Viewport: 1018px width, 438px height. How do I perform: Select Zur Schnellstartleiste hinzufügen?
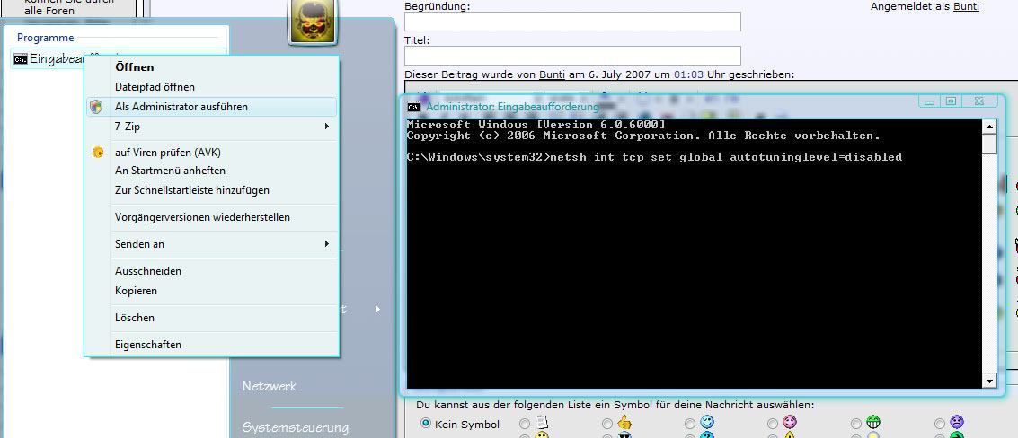coord(192,190)
